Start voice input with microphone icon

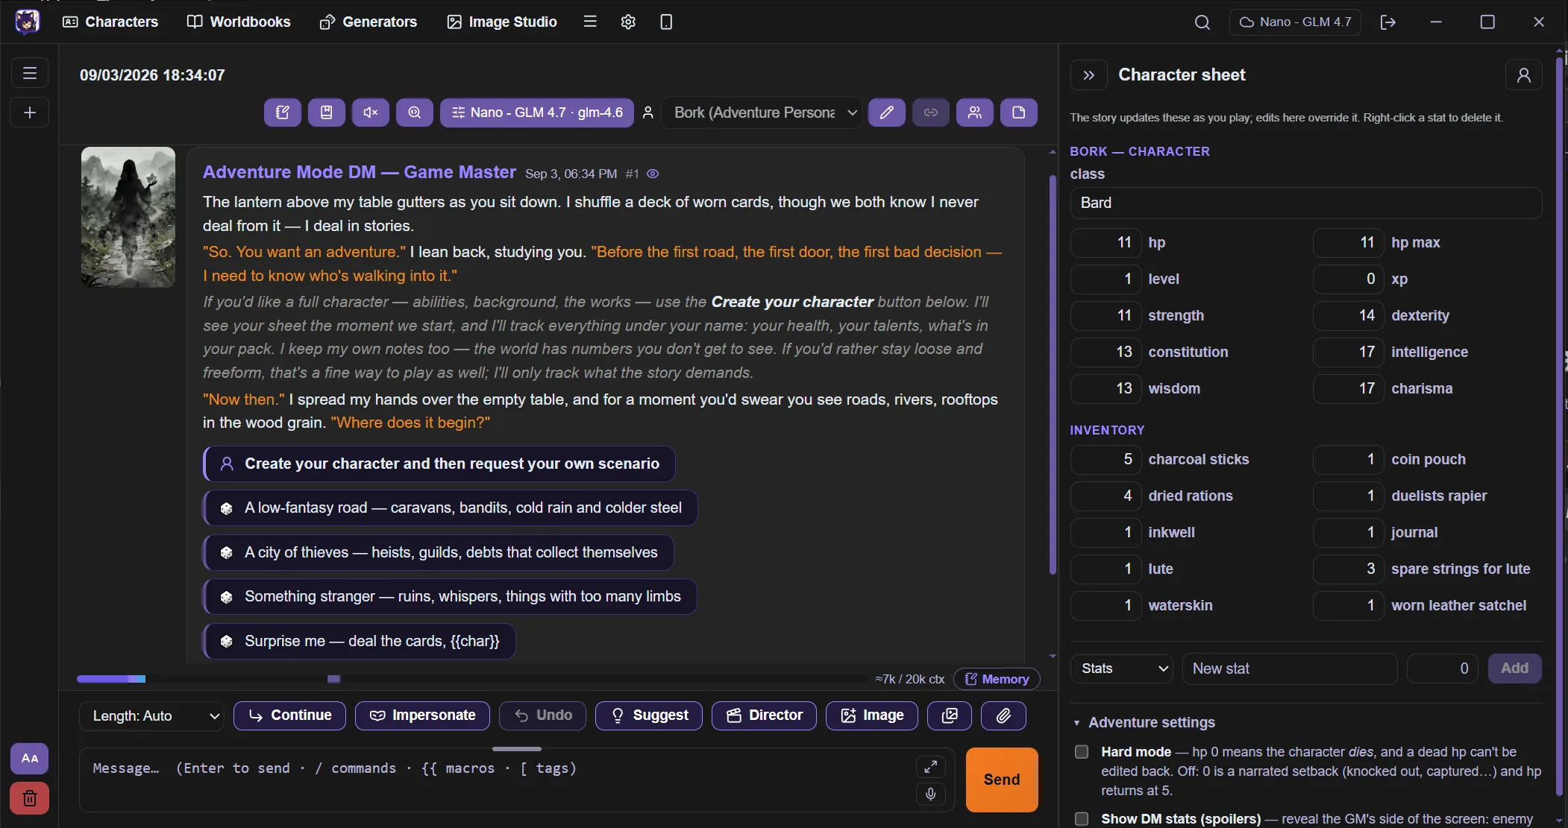tap(931, 794)
